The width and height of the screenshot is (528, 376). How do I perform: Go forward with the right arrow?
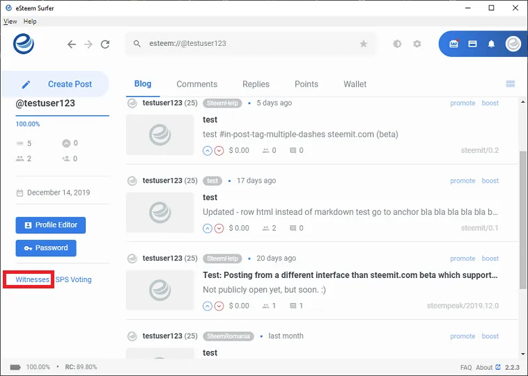click(x=88, y=44)
